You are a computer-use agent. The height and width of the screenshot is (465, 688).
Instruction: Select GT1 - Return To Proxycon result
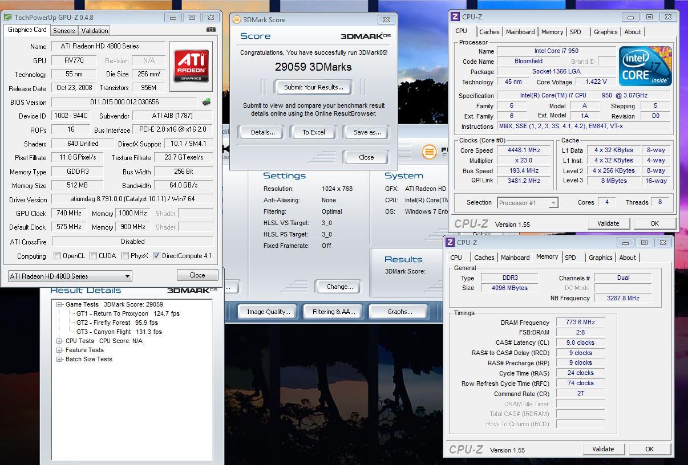click(x=128, y=313)
